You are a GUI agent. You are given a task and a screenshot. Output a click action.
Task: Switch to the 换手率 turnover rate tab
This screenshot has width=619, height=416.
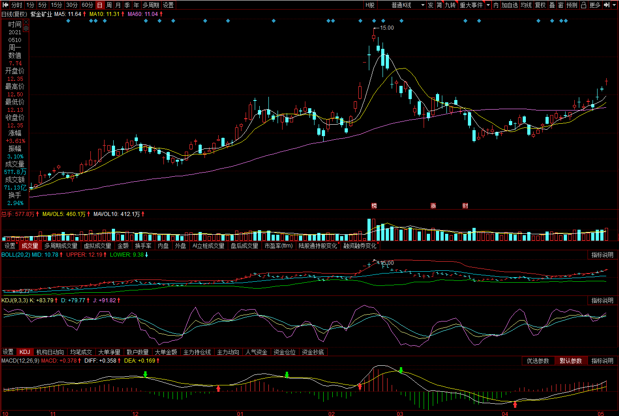tap(143, 246)
